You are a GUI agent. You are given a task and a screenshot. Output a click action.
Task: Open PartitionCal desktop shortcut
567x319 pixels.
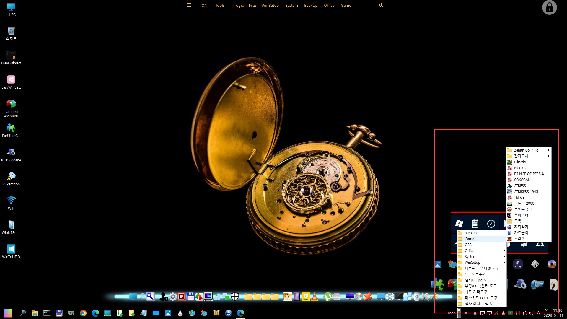pos(11,131)
